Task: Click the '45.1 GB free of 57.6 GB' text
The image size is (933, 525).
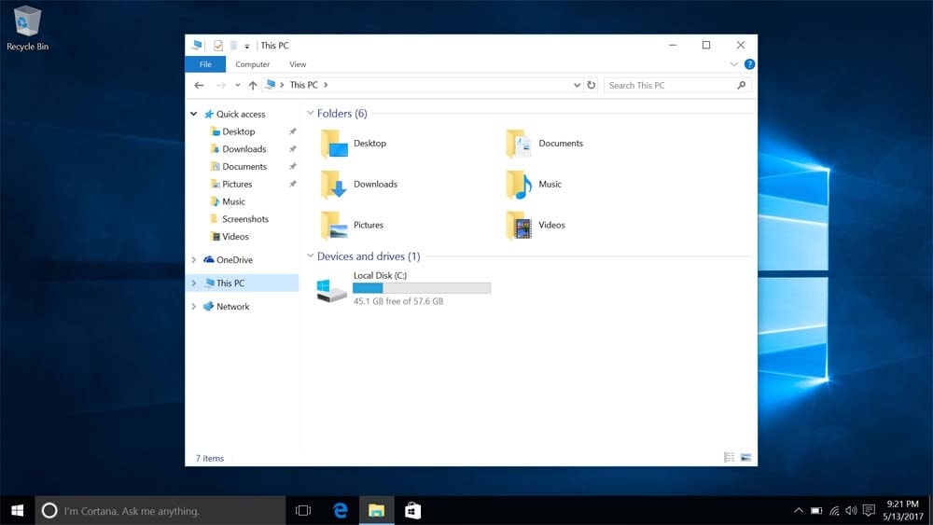Action: coord(398,301)
